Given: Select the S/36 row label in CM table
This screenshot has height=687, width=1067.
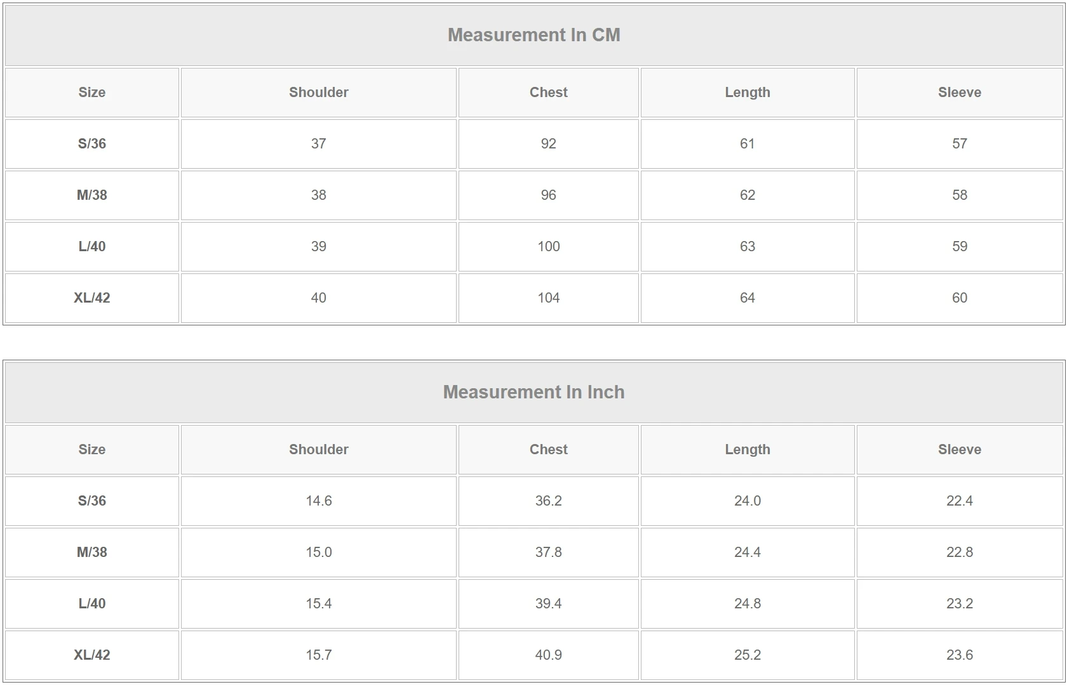Looking at the screenshot, I should pos(92,144).
